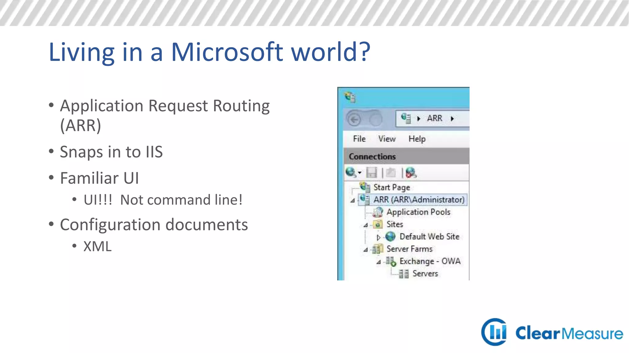The width and height of the screenshot is (629, 353).
Task: Click the Snaps in to IIS bullet
Action: tap(111, 152)
